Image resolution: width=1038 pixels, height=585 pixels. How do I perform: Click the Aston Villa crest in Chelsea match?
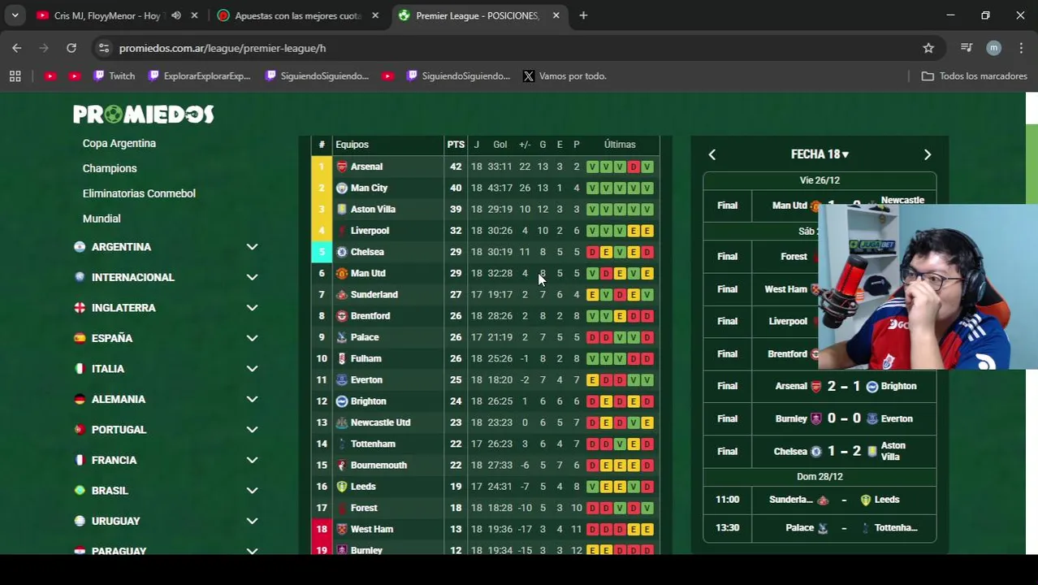click(872, 452)
